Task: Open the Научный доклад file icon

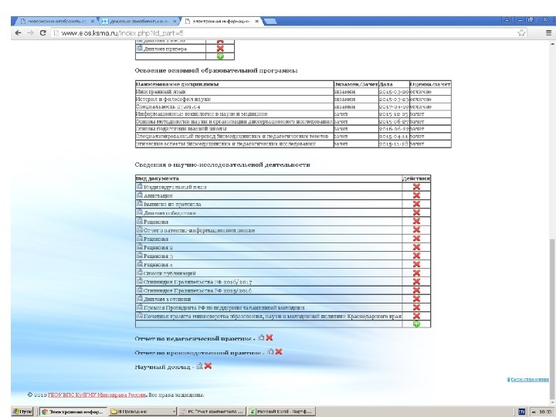Action: click(200, 366)
